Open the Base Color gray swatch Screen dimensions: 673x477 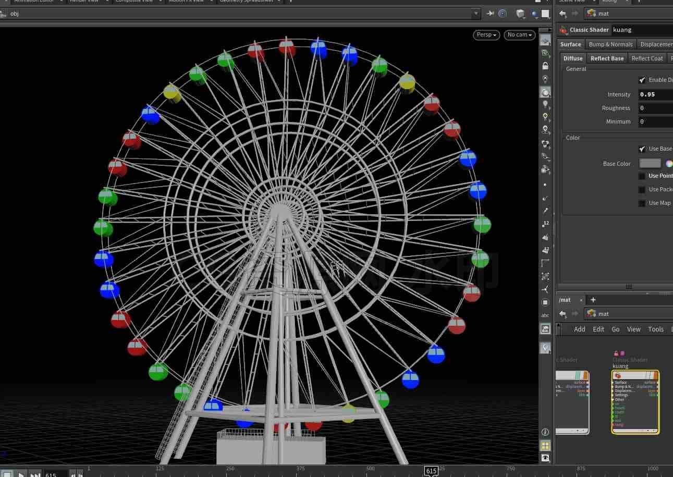point(650,163)
